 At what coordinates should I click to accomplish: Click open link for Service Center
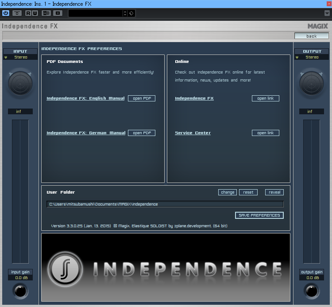266,133
